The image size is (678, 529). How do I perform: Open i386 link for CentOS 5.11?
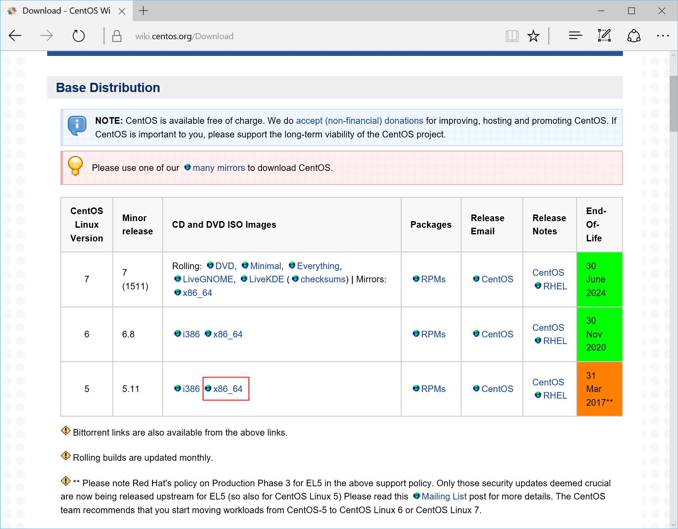(x=187, y=389)
